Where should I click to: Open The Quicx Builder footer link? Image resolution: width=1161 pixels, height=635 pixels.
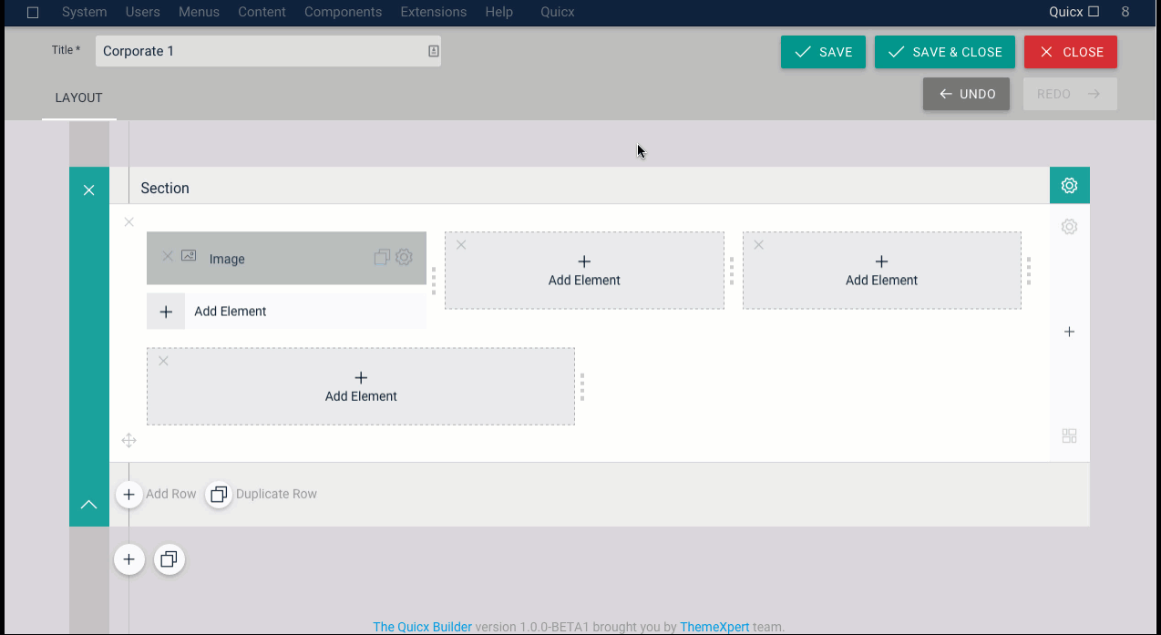[x=422, y=627]
